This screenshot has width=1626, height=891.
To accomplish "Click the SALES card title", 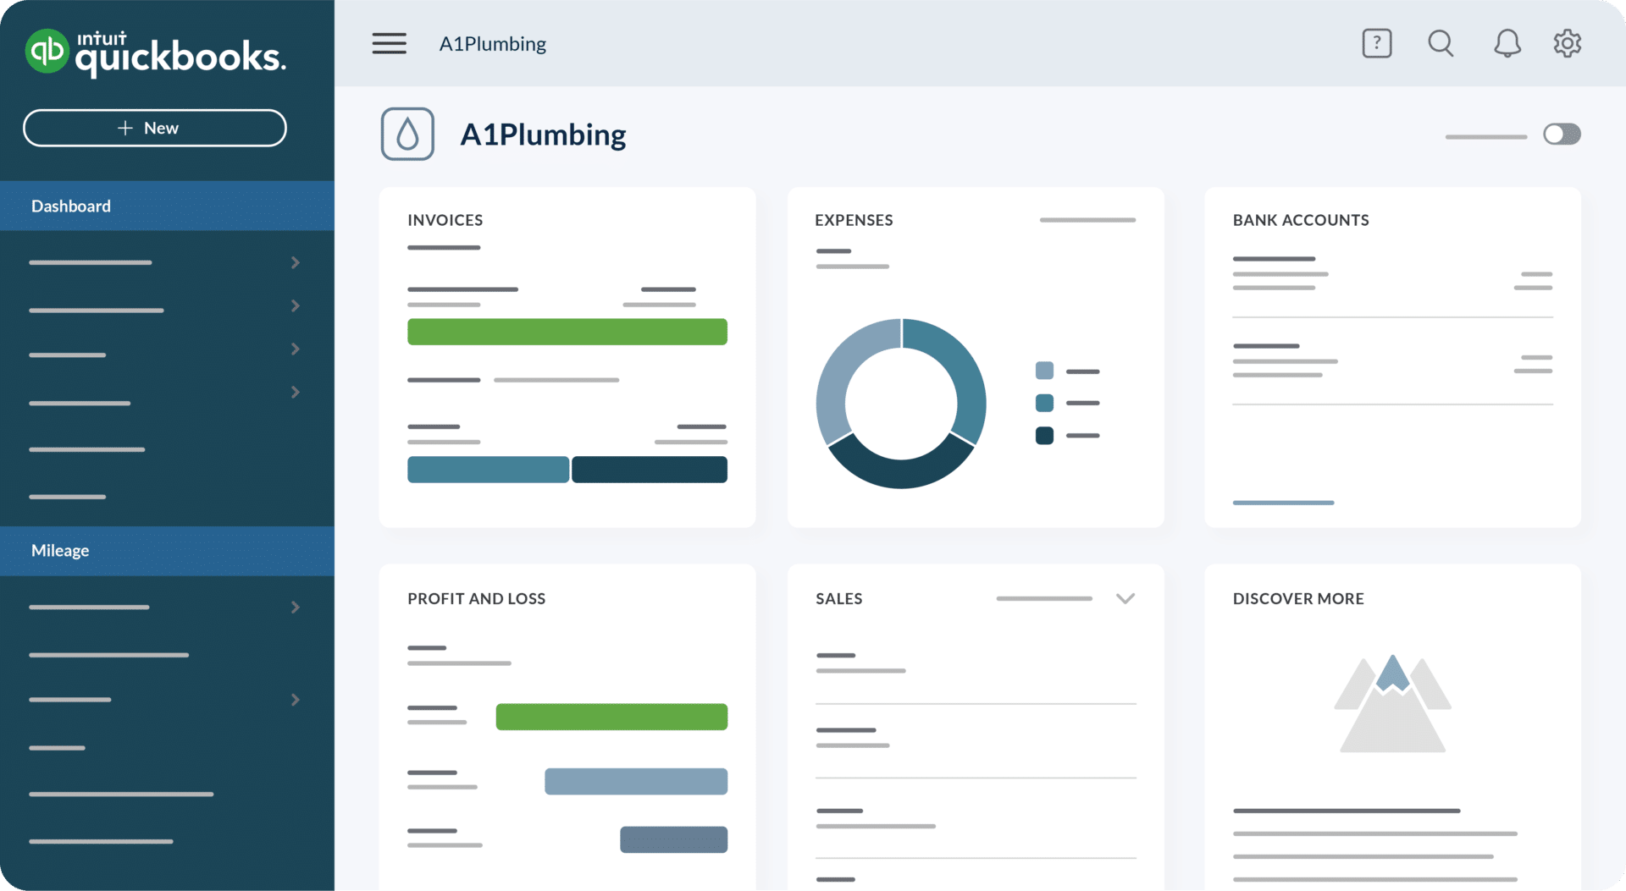I will point(839,598).
